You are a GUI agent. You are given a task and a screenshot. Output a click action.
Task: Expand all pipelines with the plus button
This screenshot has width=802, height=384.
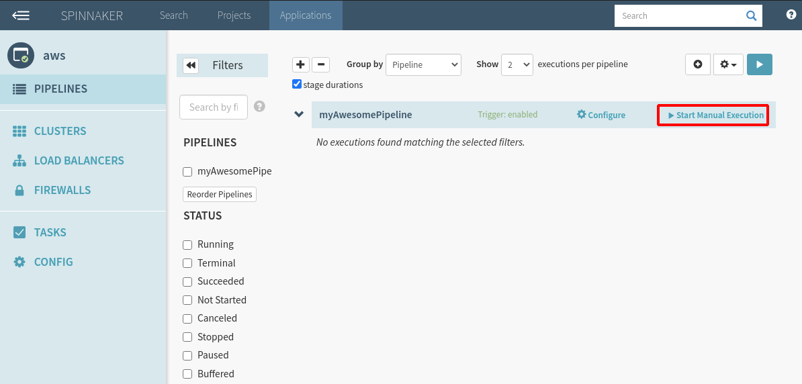coord(301,64)
